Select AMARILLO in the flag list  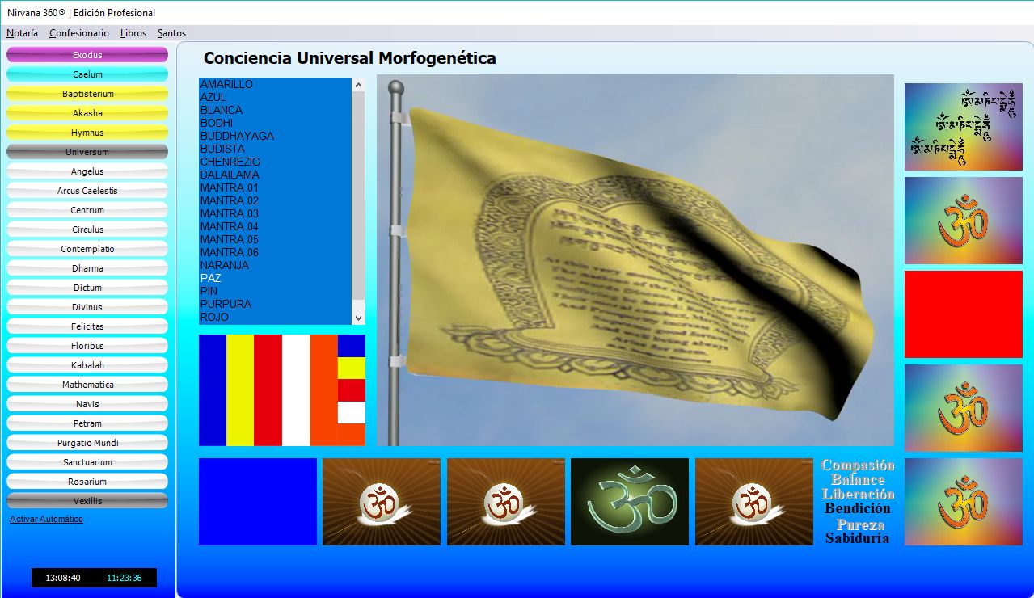(276, 84)
